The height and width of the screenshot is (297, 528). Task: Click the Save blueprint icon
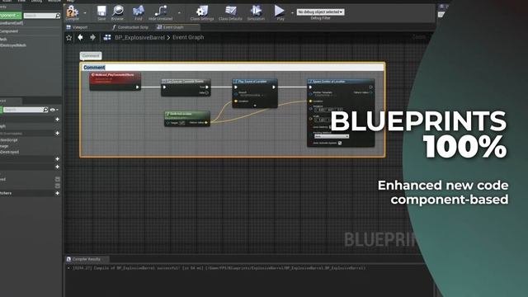click(x=101, y=12)
